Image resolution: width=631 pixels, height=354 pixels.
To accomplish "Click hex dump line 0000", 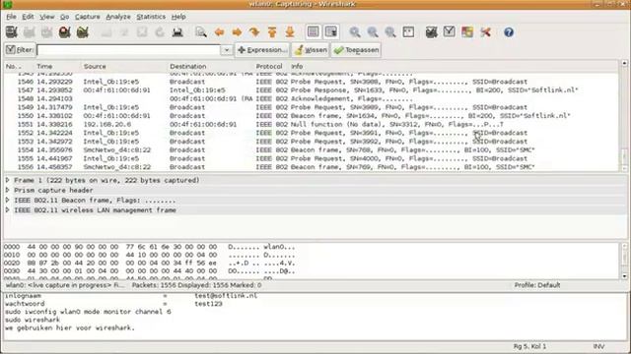I will 150,247.
